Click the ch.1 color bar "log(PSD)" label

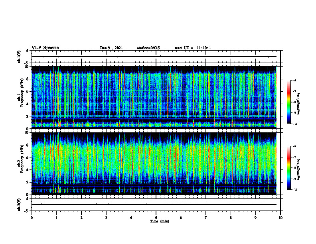pos(299,104)
